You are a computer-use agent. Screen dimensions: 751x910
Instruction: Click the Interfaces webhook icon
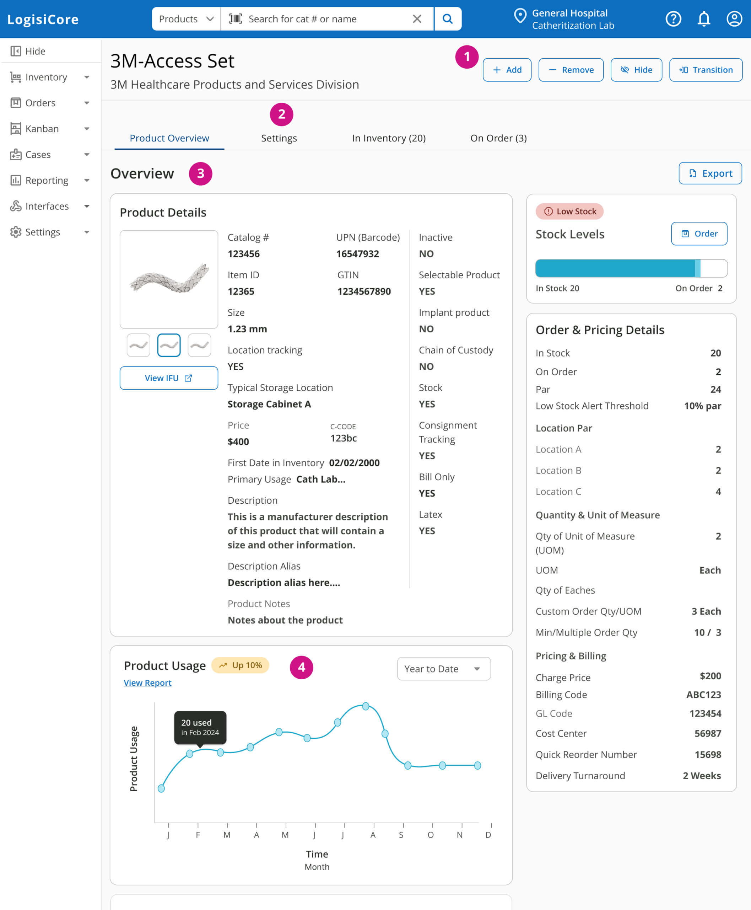click(x=16, y=206)
